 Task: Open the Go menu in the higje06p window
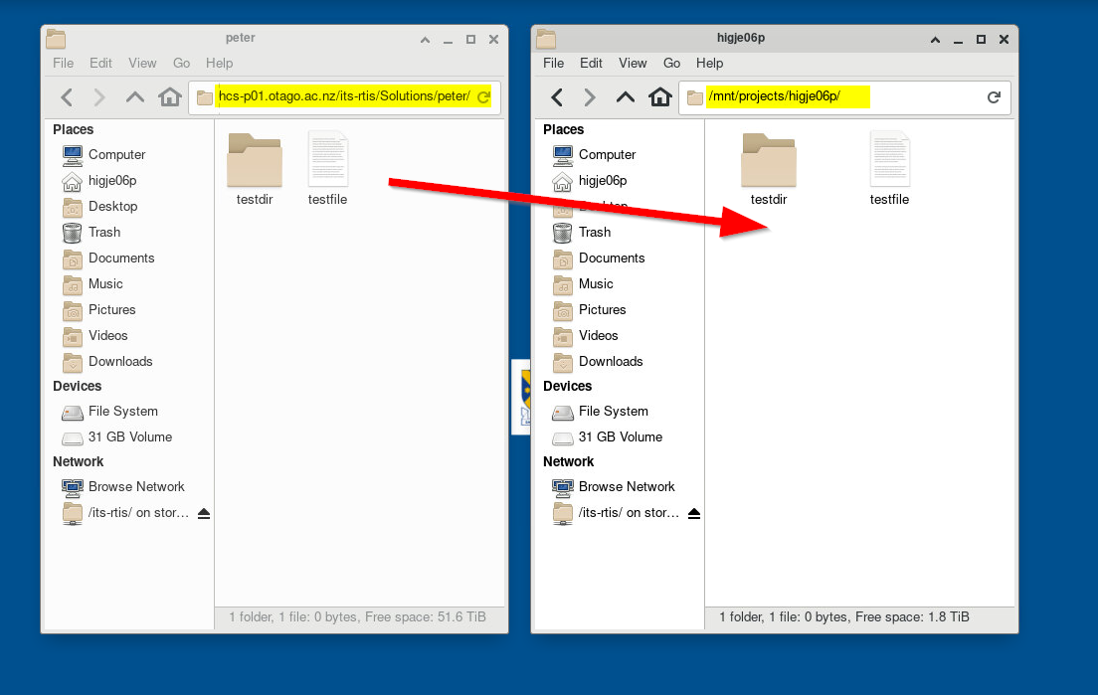(670, 63)
